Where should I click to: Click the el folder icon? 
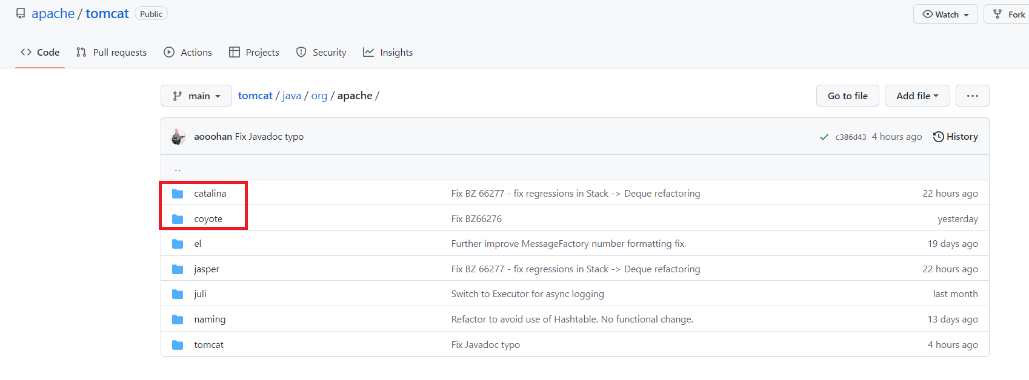tap(178, 244)
